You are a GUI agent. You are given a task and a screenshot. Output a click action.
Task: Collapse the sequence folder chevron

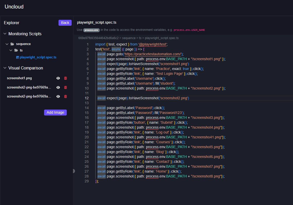(x=7, y=44)
